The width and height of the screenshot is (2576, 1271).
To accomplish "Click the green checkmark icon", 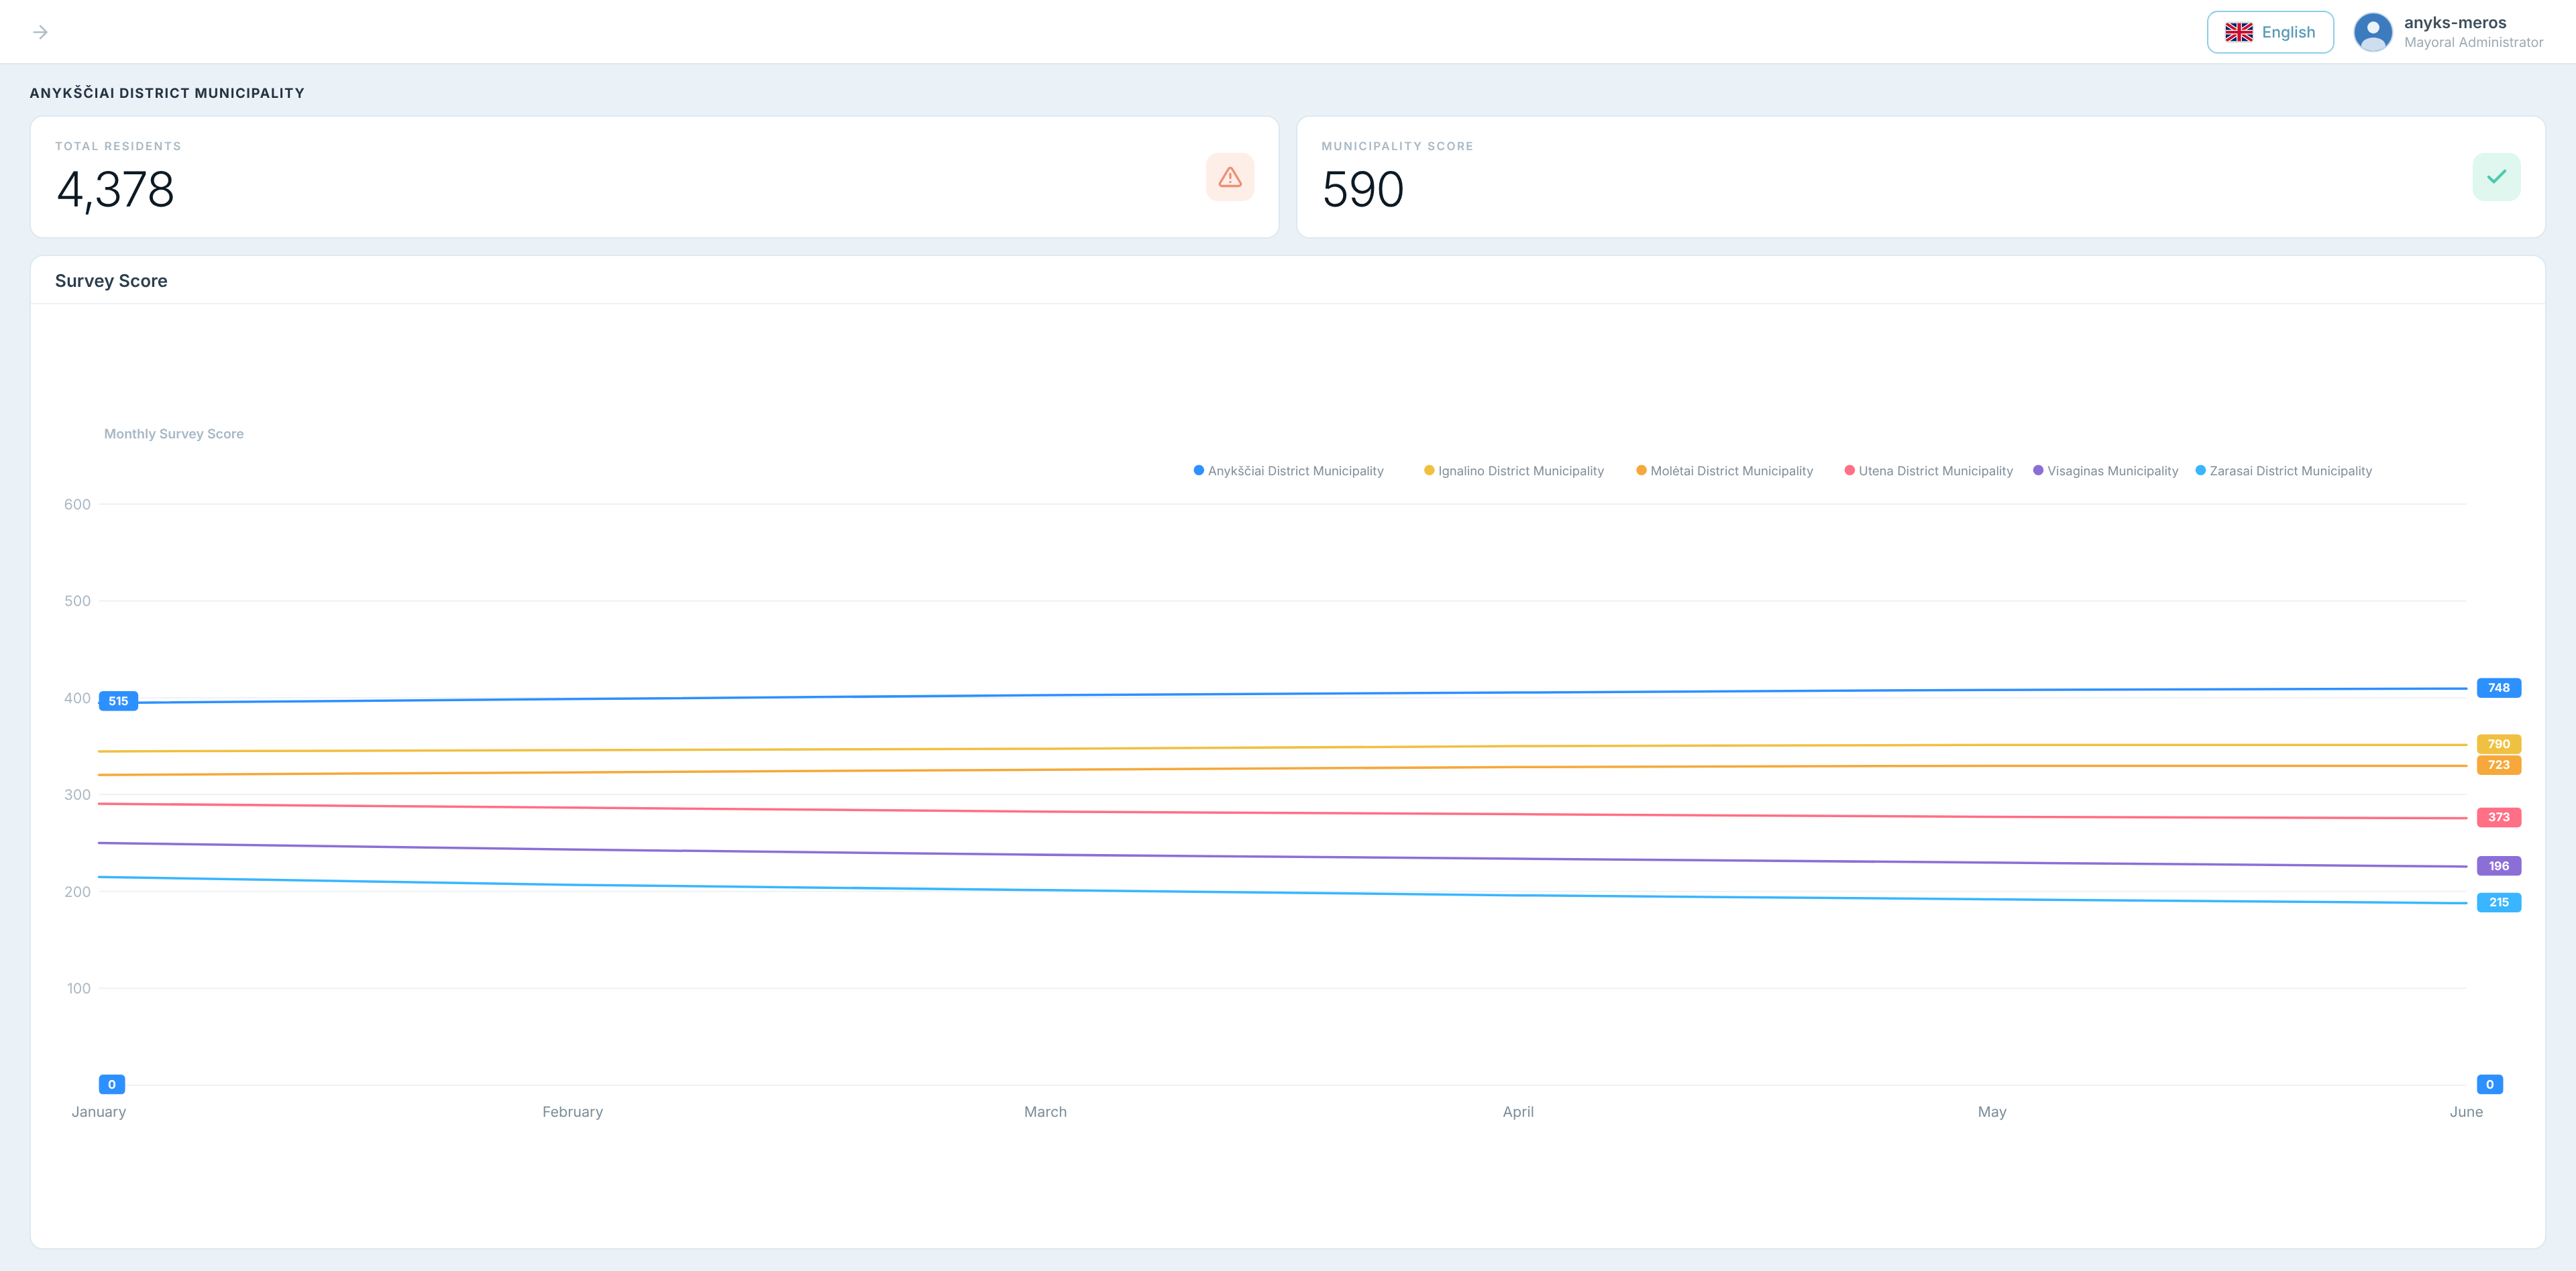I will point(2495,177).
